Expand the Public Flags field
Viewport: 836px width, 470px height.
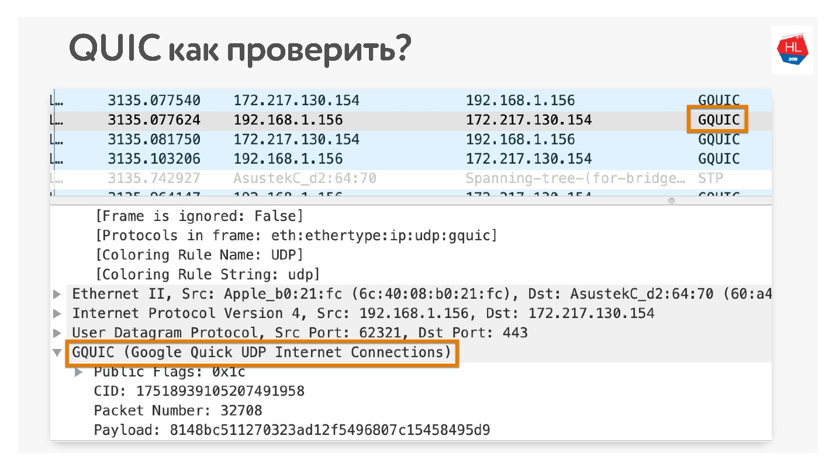(x=80, y=372)
